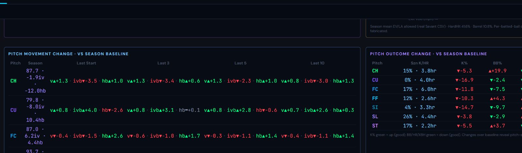Viewport: 522px width, 153px height.
Task: Select the 26% · 4.4hr cell for SL
Action: pos(420,116)
